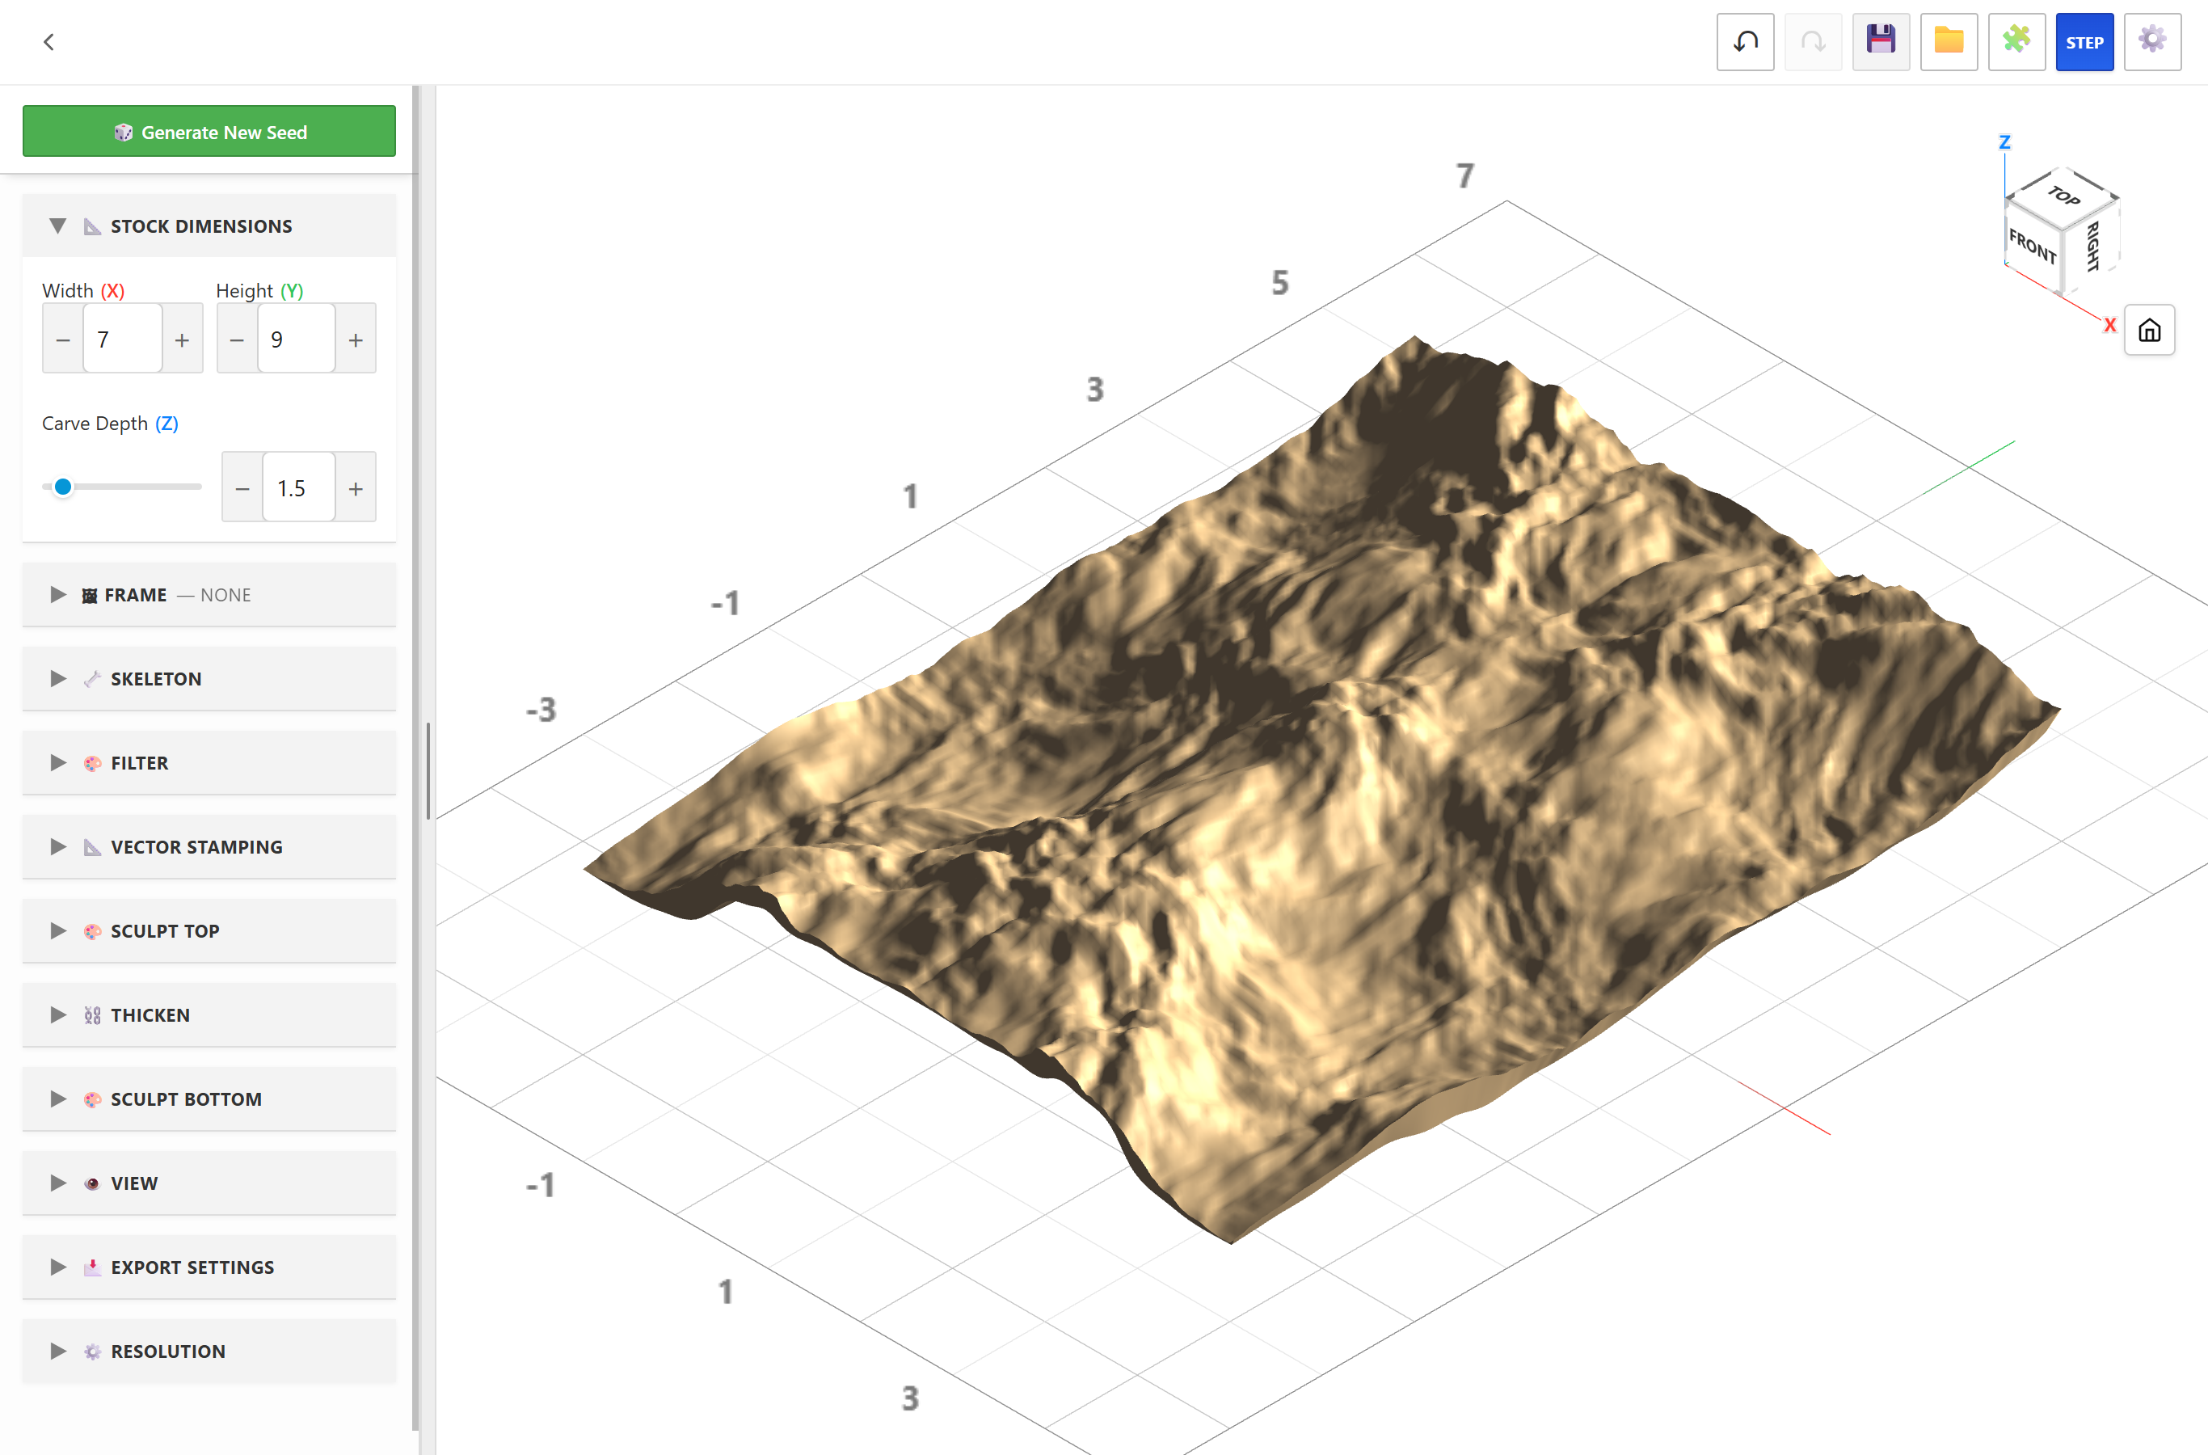2208x1455 pixels.
Task: Expand the Thicken section
Action: click(x=209, y=1014)
